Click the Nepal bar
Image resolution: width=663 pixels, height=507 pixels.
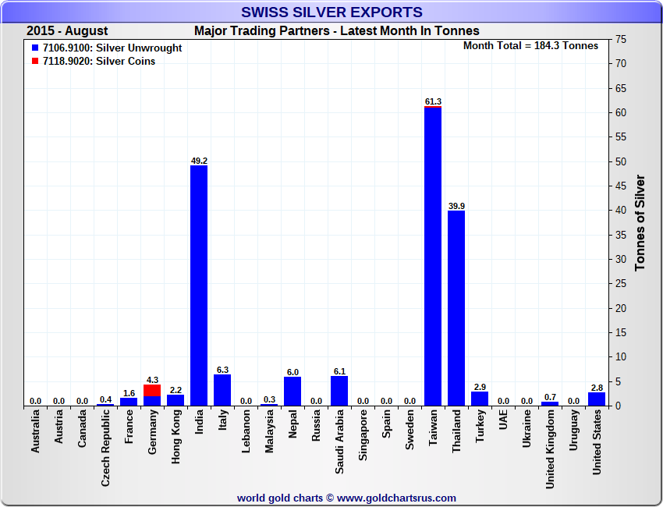pos(292,391)
